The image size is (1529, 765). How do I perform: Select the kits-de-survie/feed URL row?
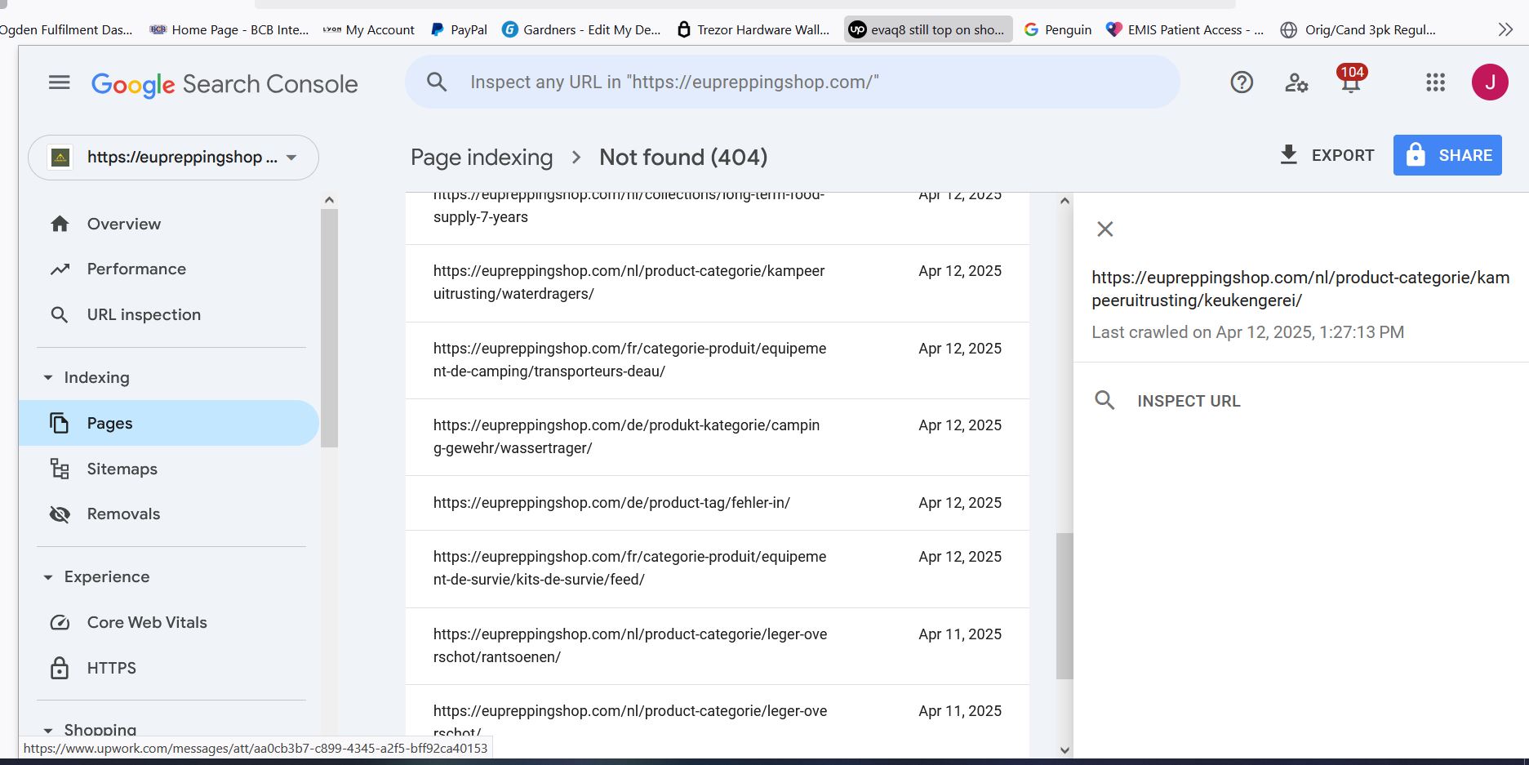point(718,568)
